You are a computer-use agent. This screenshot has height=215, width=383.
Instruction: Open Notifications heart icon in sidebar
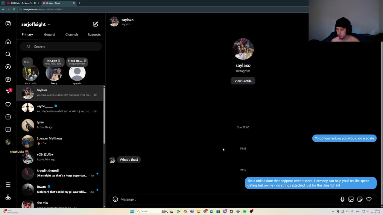point(8,105)
